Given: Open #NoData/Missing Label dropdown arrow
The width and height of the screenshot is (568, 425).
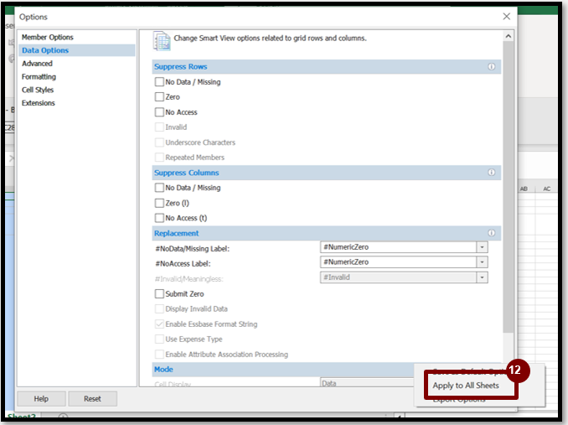Looking at the screenshot, I should [x=482, y=247].
